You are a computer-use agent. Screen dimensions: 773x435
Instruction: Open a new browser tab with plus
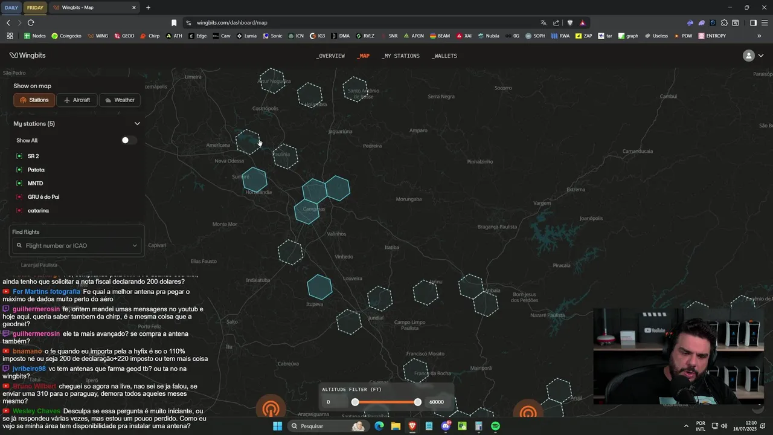(148, 7)
